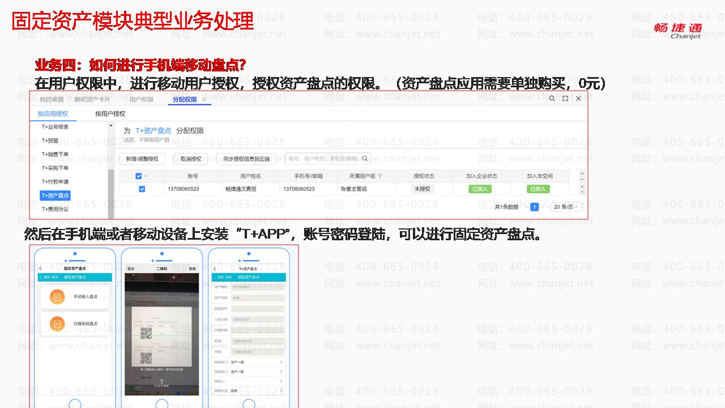
Task: Click the T+资产盘点 link in the heading
Action: click(x=153, y=131)
